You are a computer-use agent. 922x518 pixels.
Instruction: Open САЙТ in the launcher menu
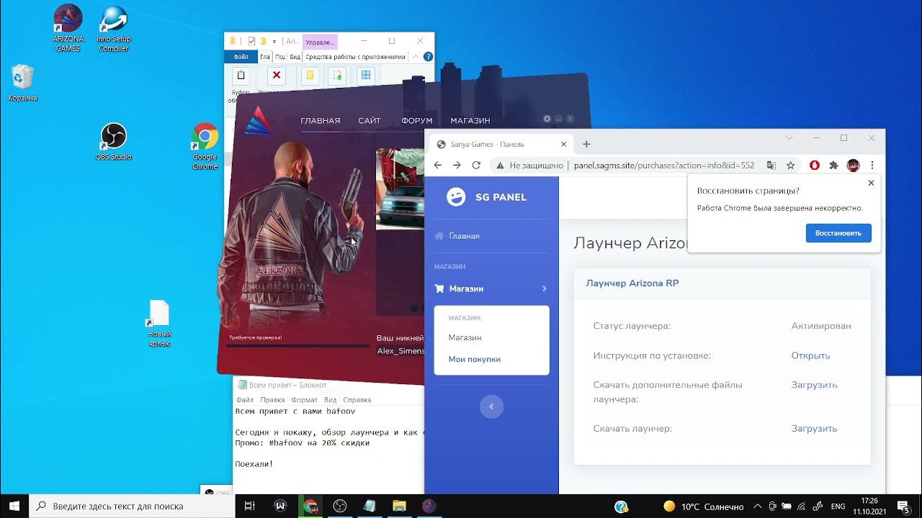point(370,120)
